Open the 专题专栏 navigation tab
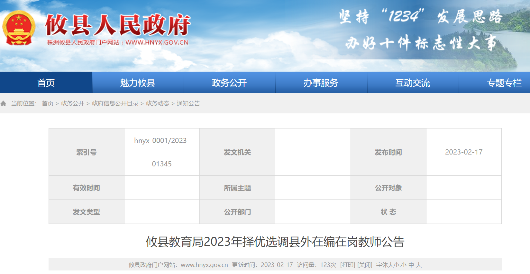This screenshot has width=530, height=274. click(504, 83)
